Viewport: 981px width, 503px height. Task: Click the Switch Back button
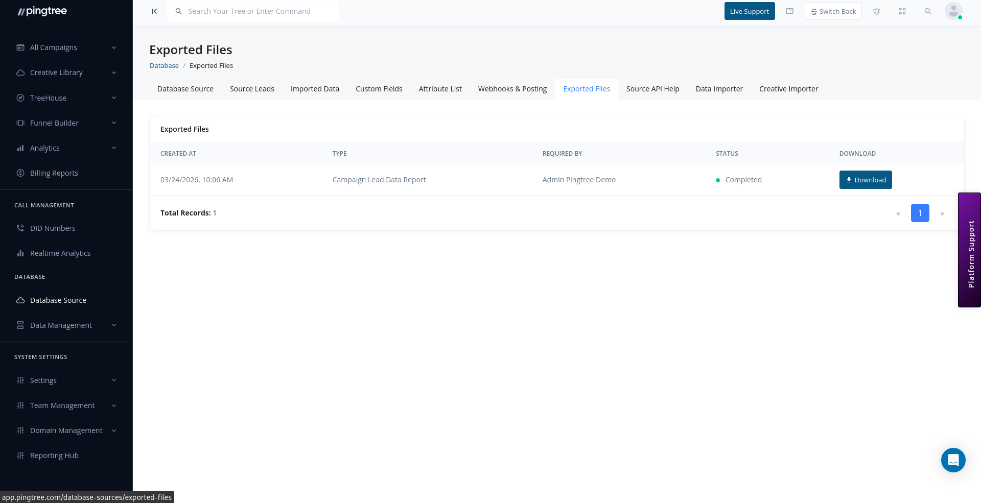[x=833, y=11]
